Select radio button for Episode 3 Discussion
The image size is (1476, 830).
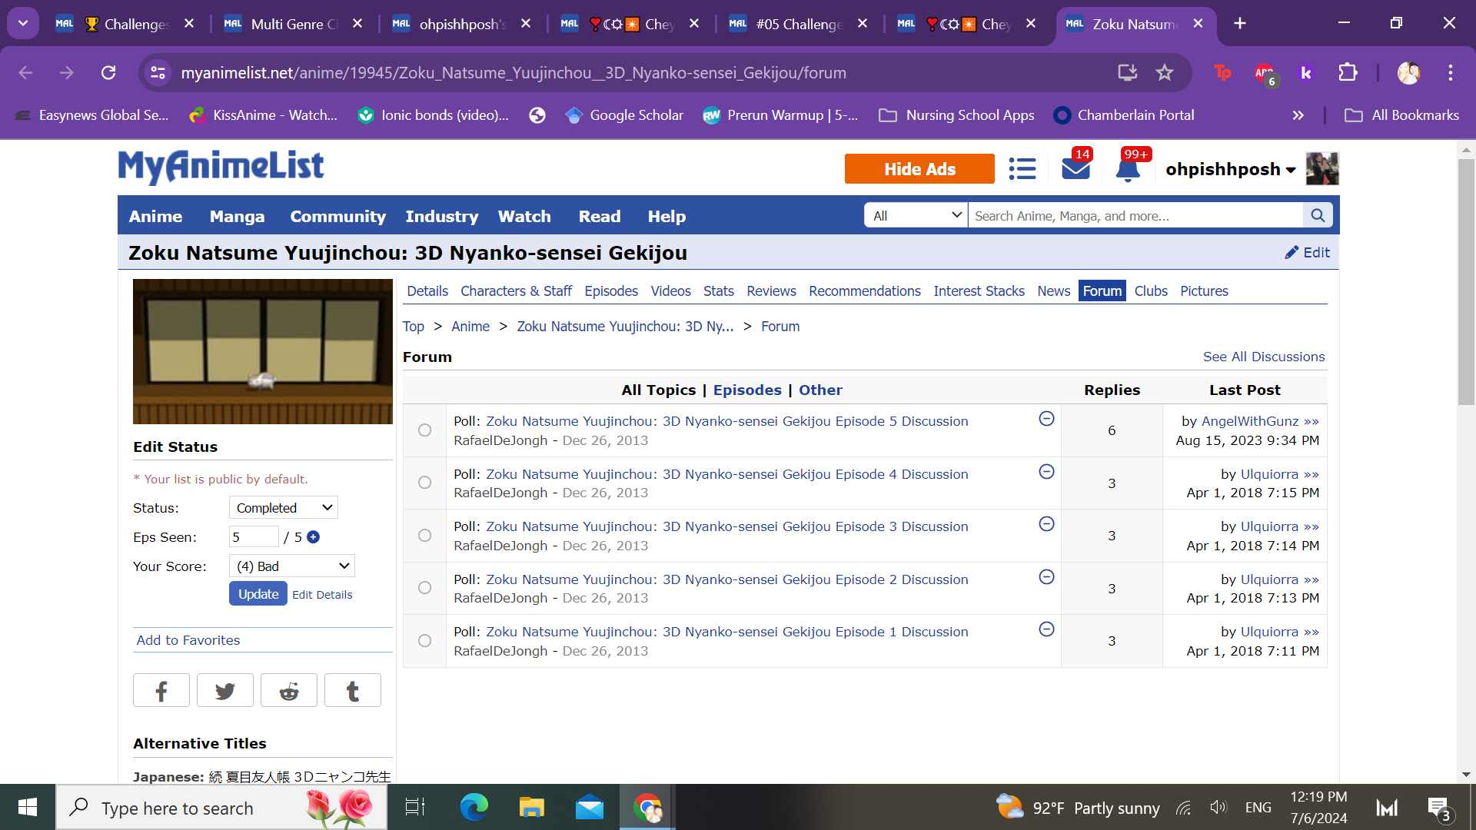click(424, 536)
